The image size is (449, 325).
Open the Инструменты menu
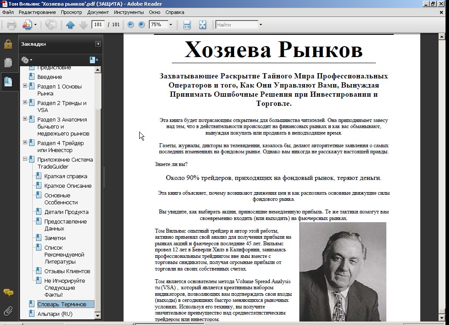129,12
